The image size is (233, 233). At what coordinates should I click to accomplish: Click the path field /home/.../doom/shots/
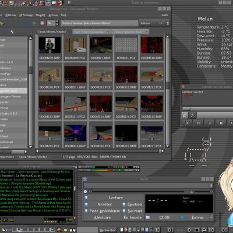click(x=99, y=23)
